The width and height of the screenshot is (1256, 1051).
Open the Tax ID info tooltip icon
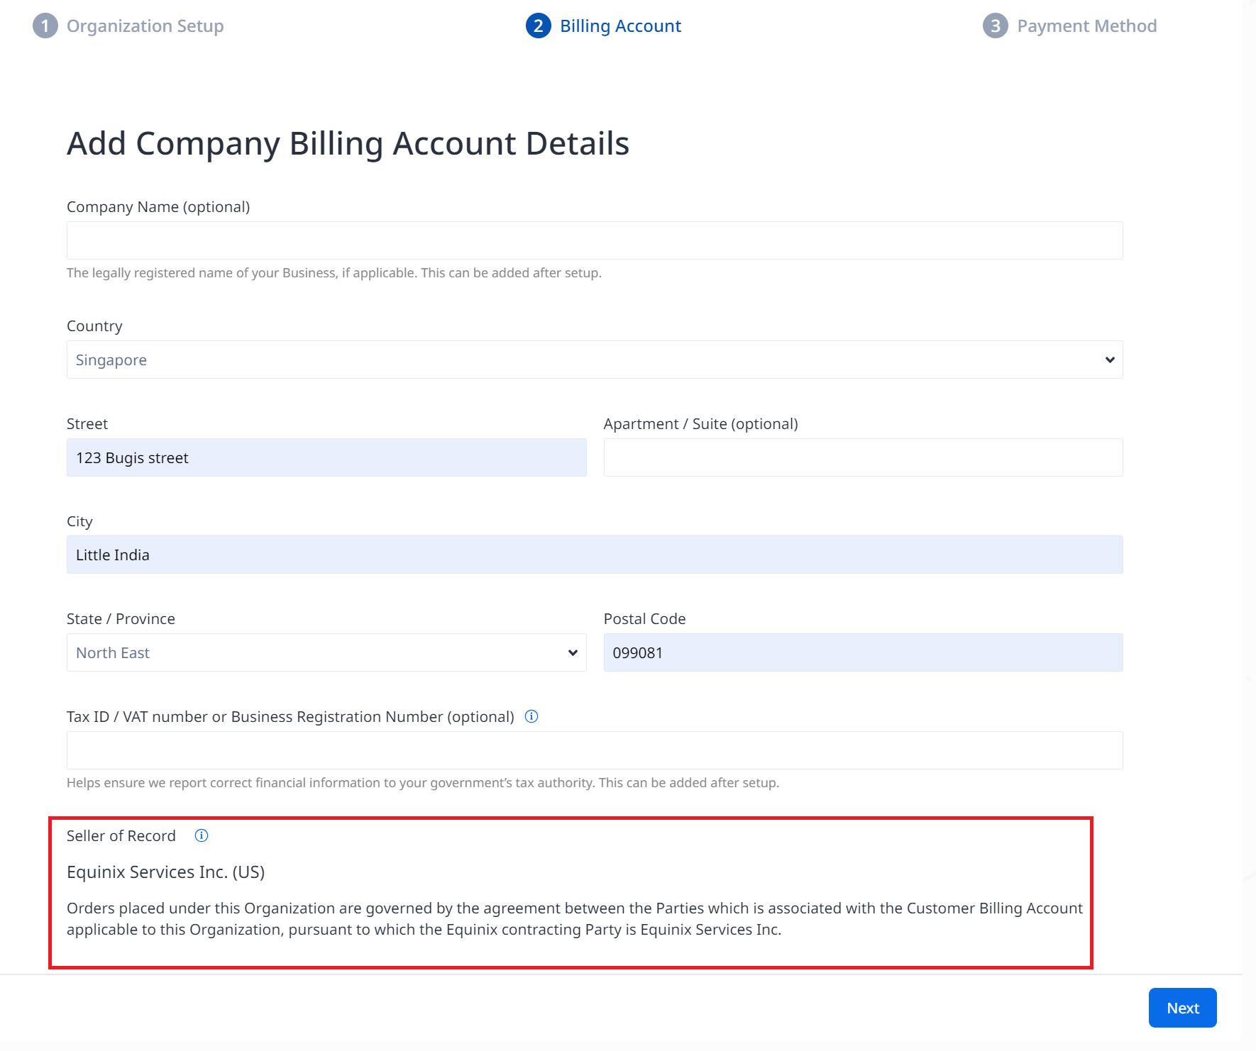click(531, 716)
